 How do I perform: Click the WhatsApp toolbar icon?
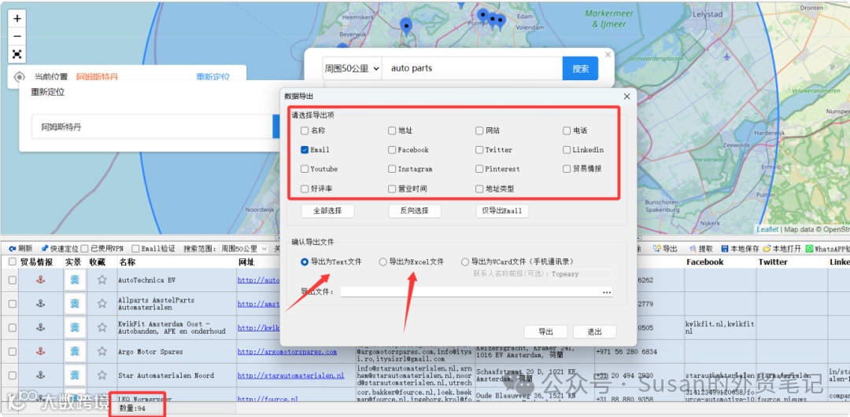tap(810, 249)
